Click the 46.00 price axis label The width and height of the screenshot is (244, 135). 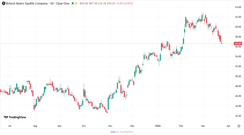[x=238, y=96]
